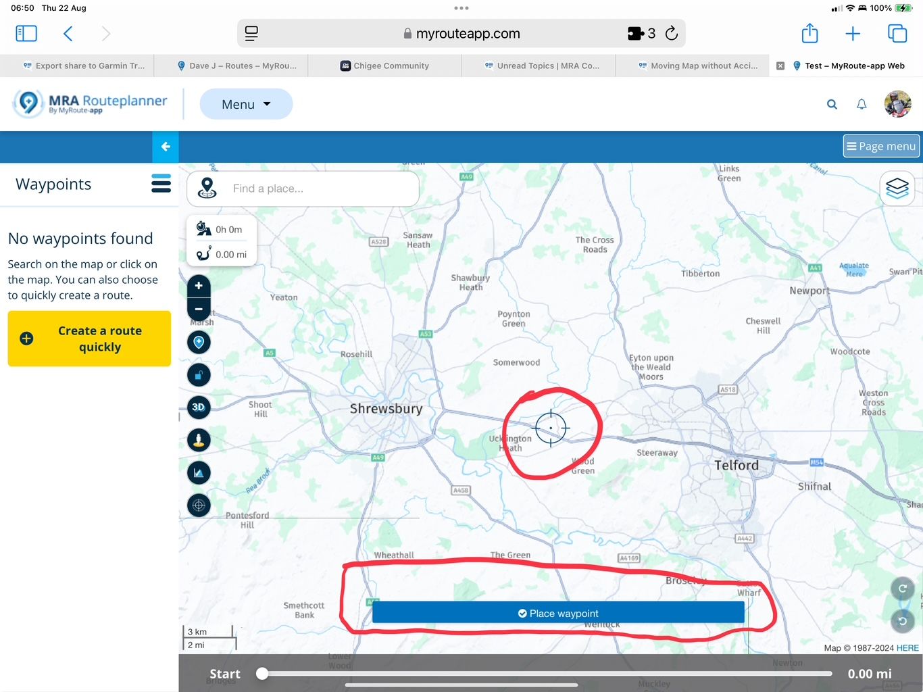The width and height of the screenshot is (923, 692).
Task: Open the elevation profile chart icon
Action: (x=199, y=473)
